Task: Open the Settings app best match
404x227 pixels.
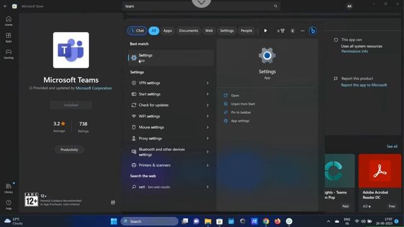Action: 170,57
